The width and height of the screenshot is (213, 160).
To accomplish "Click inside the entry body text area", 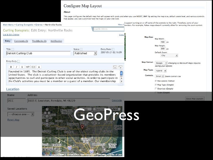I will point(64,76).
